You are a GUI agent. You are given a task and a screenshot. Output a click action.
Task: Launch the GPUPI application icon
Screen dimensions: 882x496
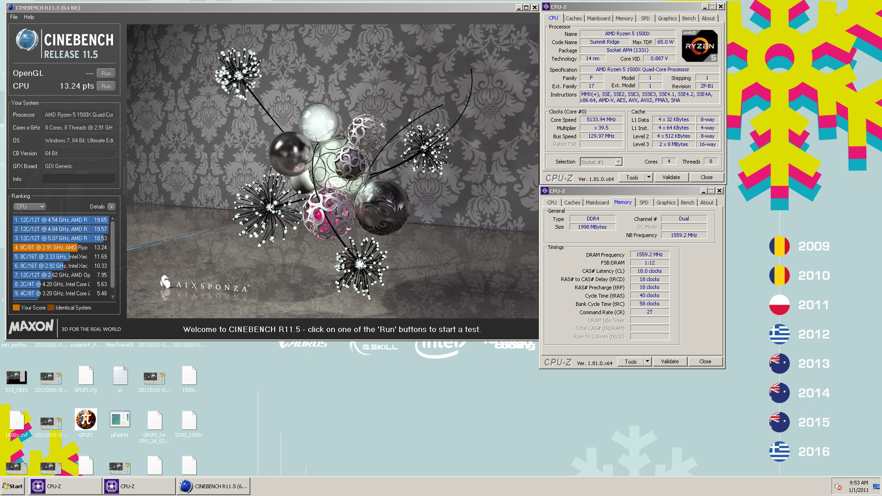click(85, 423)
